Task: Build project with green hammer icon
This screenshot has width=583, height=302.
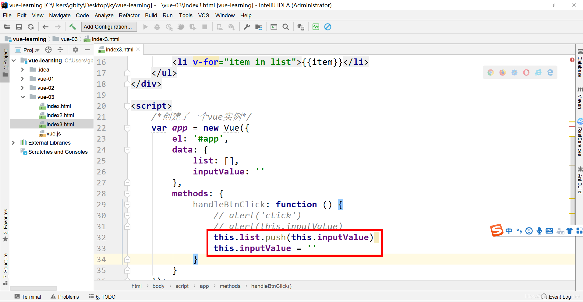Action: (72, 27)
